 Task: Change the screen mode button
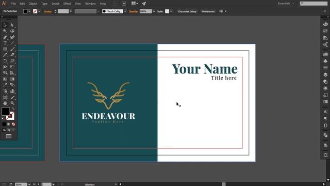9,136
